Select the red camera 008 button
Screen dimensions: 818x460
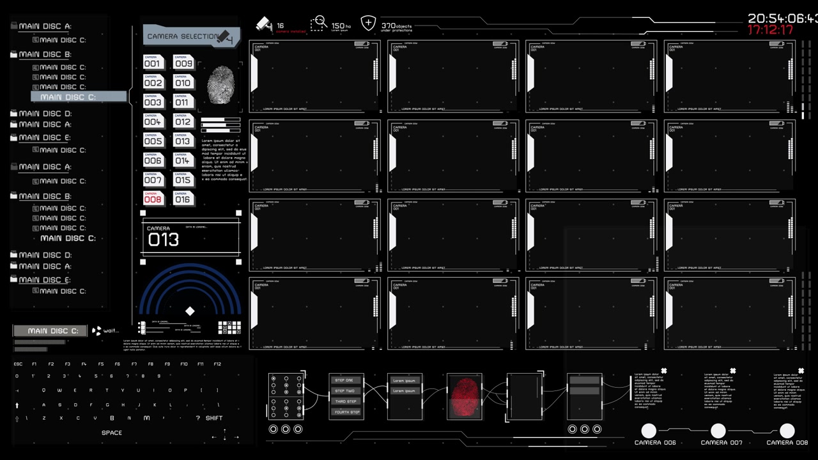153,198
